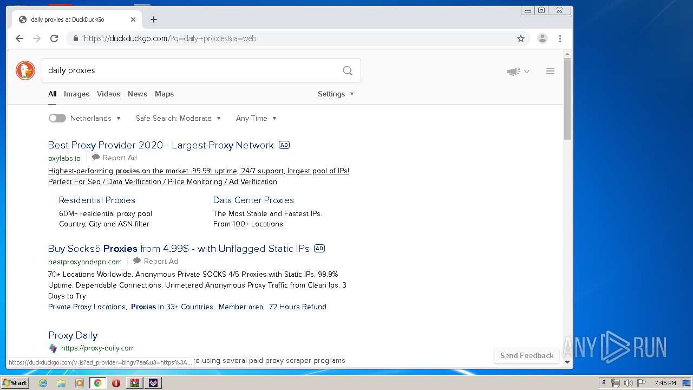Open the Member area sublink
This screenshot has height=390, width=693.
(x=241, y=307)
